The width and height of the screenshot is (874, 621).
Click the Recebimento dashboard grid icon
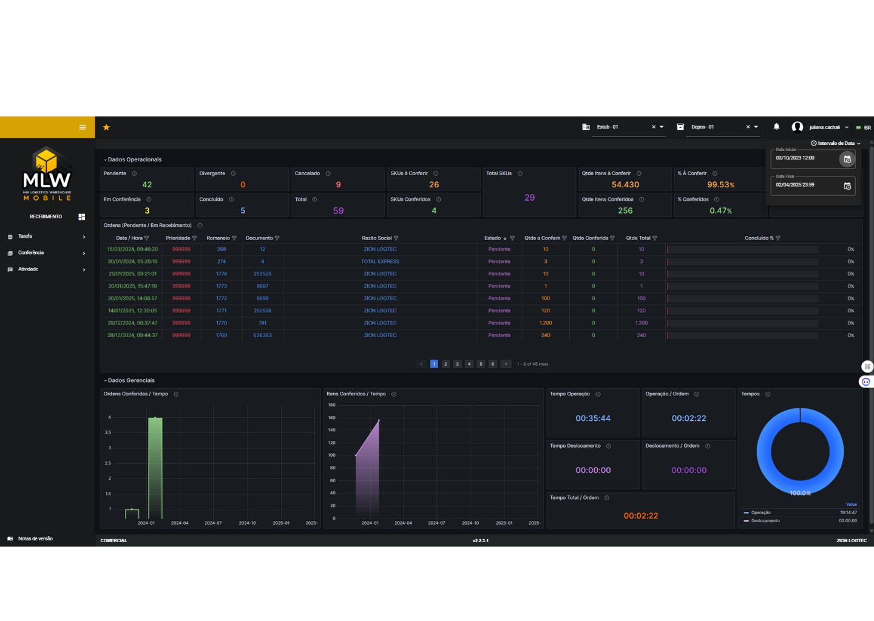[x=82, y=217]
